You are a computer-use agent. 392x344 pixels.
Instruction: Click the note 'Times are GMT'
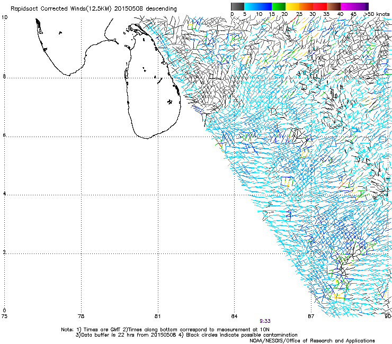pos(103,330)
